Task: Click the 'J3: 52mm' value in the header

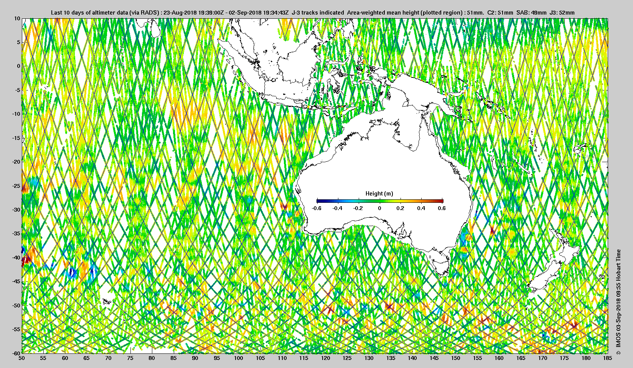Action: click(562, 13)
